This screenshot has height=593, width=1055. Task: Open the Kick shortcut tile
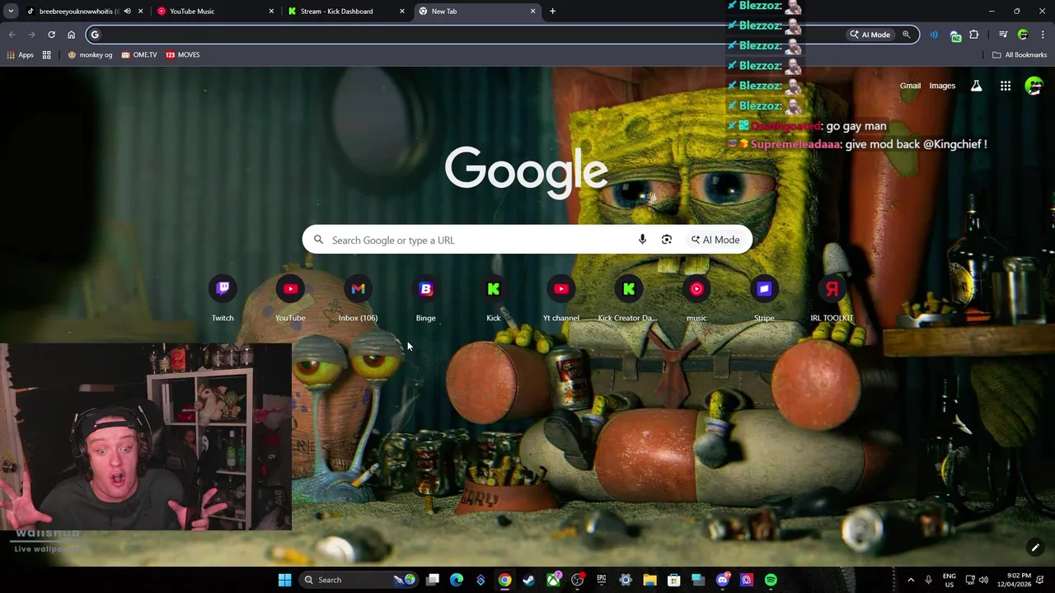pos(493,299)
